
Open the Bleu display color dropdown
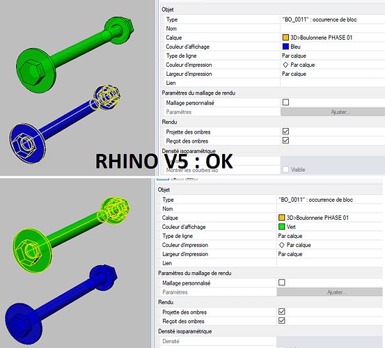pos(333,47)
